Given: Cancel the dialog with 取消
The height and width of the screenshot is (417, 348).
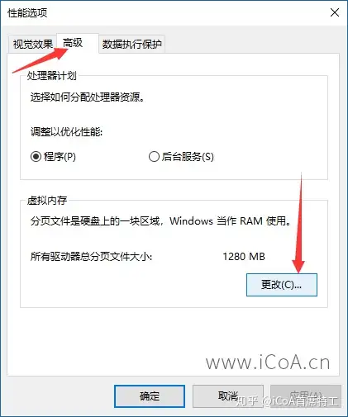Looking at the screenshot, I should [228, 396].
